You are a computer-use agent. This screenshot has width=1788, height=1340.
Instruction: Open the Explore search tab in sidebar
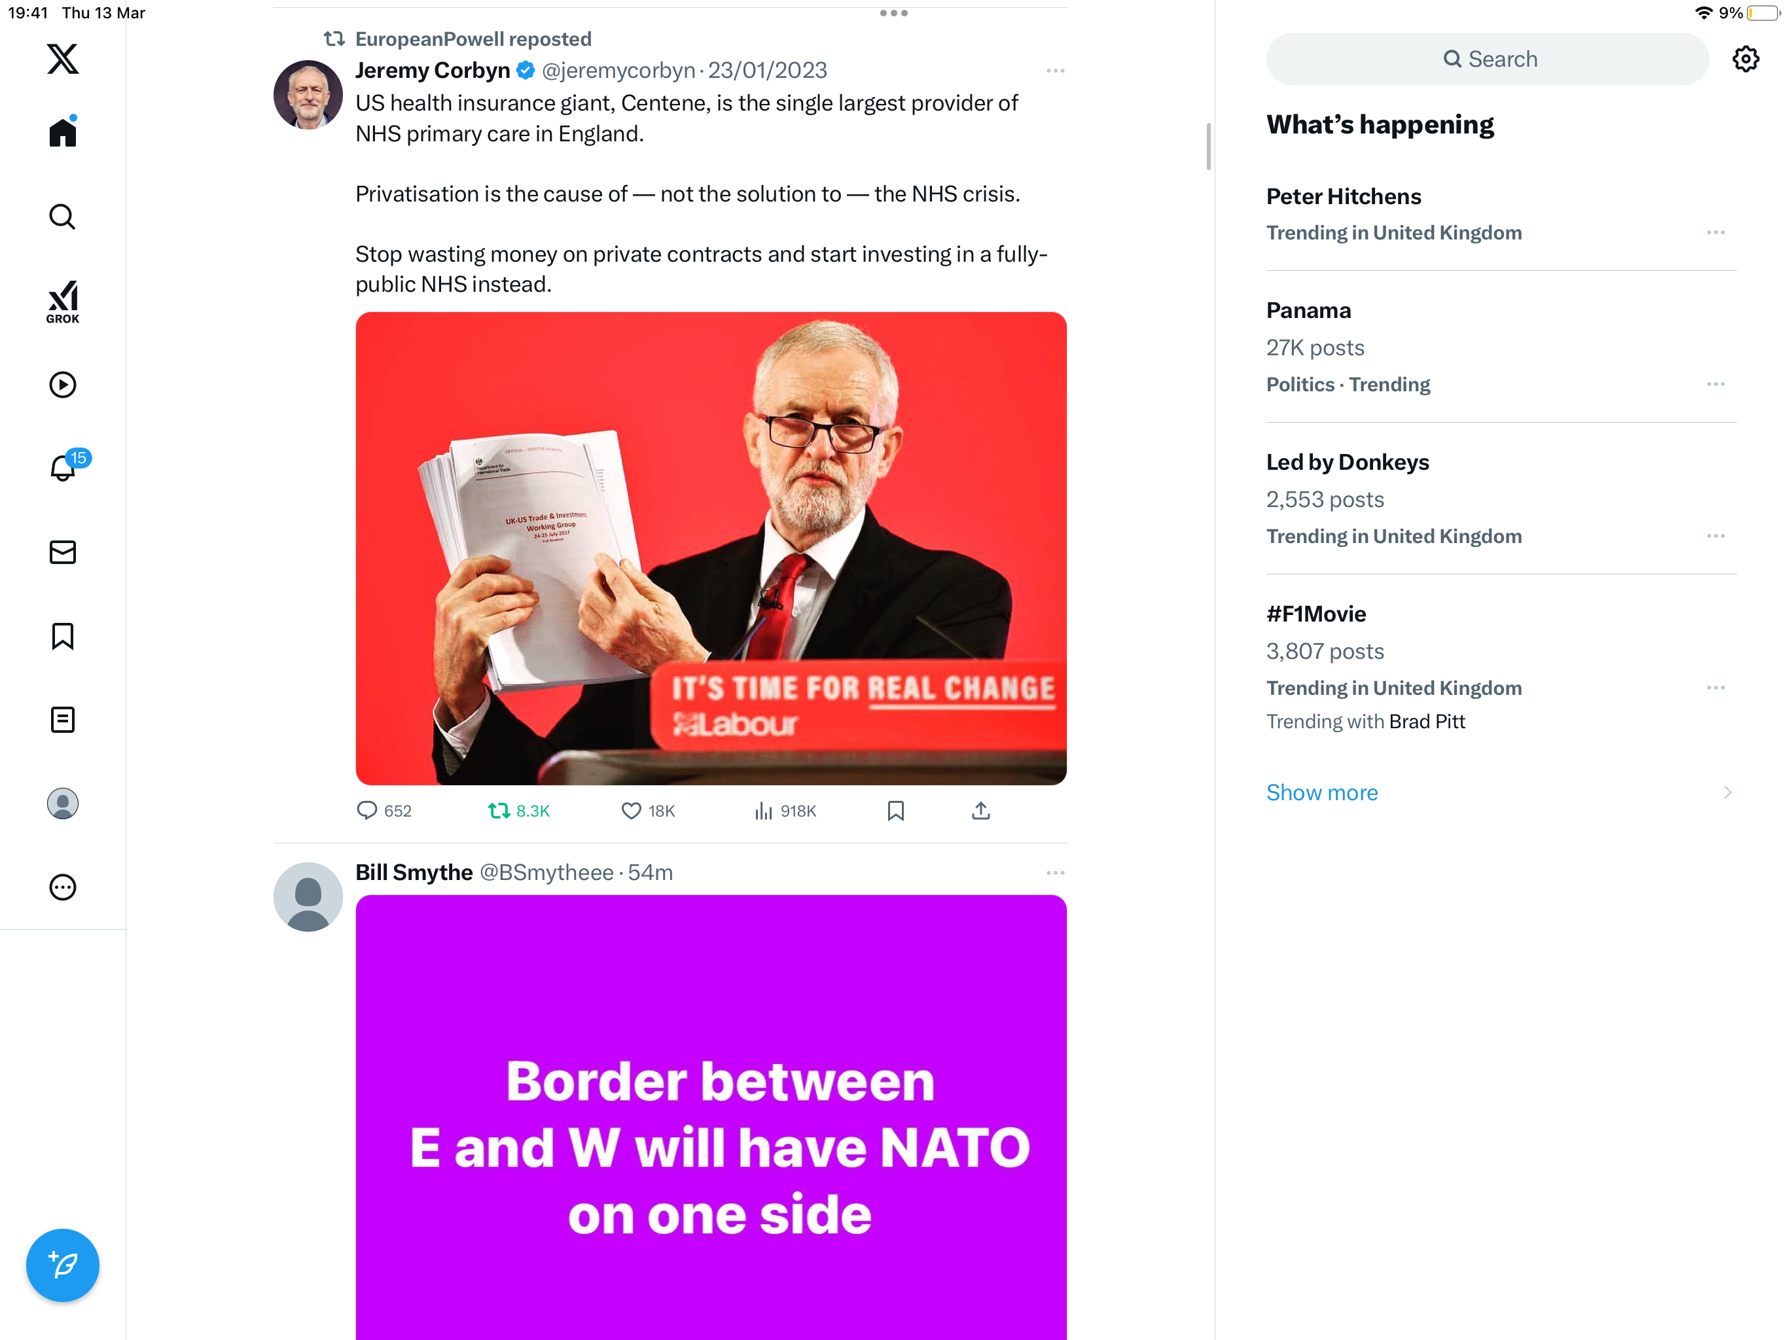click(x=62, y=217)
